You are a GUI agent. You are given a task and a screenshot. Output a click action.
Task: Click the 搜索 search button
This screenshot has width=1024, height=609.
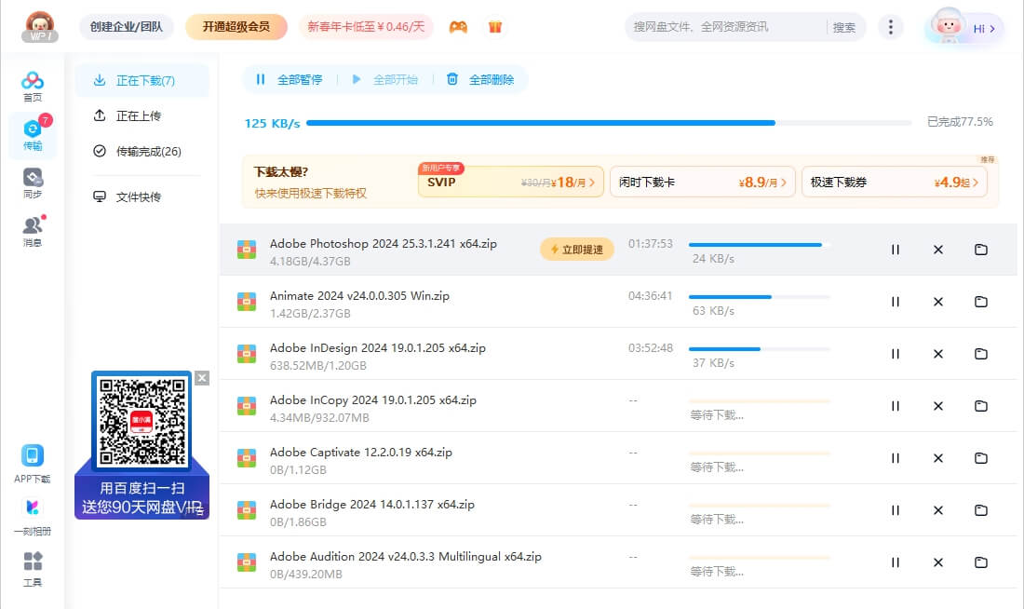(x=843, y=27)
